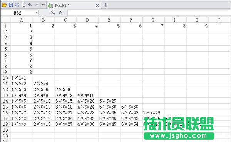Viewport: 231px width, 142px height.
Task: Select cell containing 2×9=18
Action: pyautogui.click(x=44, y=124)
